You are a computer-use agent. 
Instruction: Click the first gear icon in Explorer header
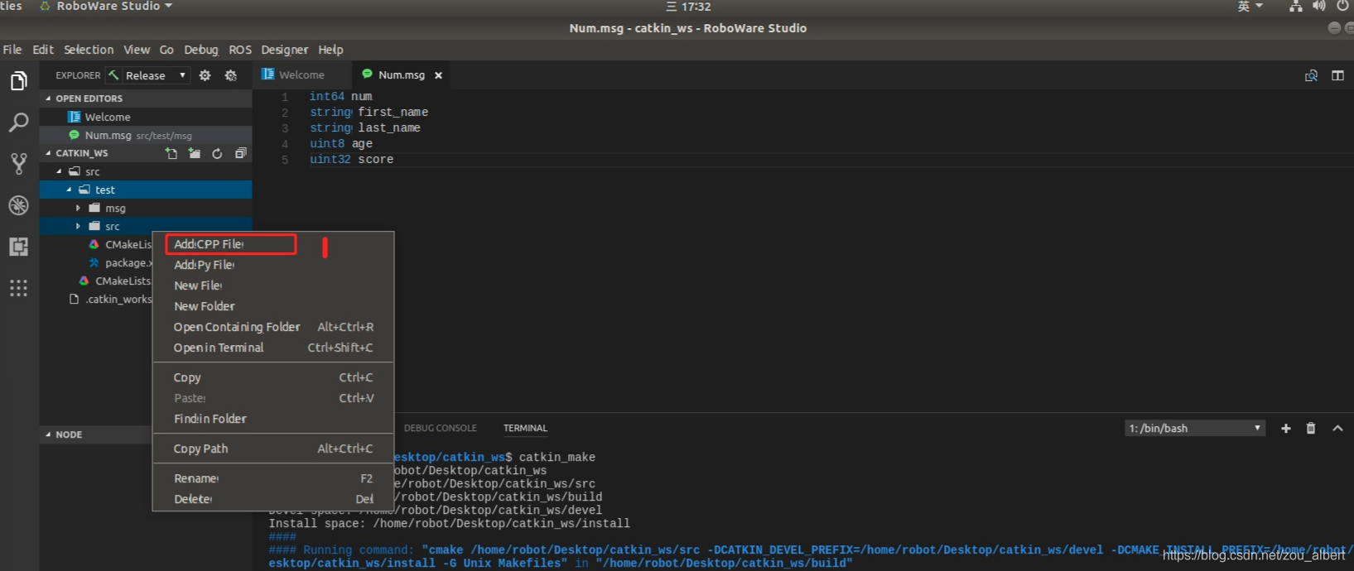coord(205,75)
